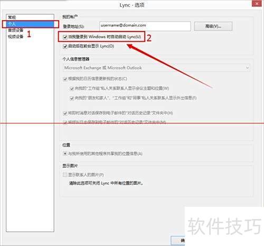Toggle auto-start Lync at Windows logon checkbox

tap(65, 37)
